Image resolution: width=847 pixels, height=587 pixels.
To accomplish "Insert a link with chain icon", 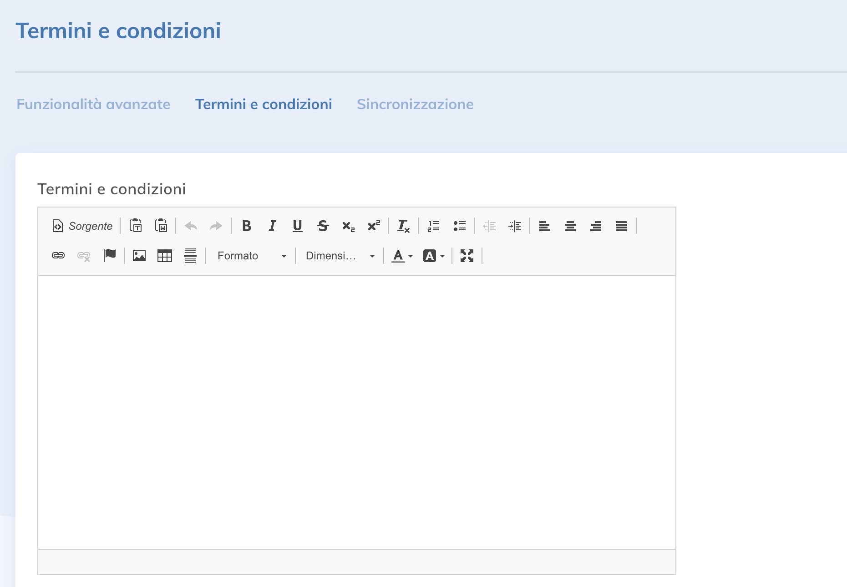I will pos(58,256).
